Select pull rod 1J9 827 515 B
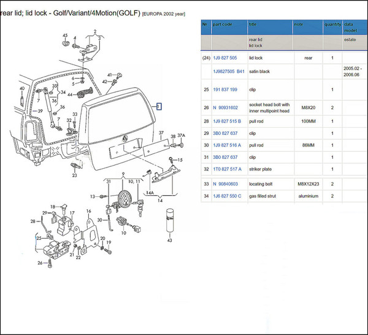The width and height of the screenshot is (368, 335). (226, 123)
